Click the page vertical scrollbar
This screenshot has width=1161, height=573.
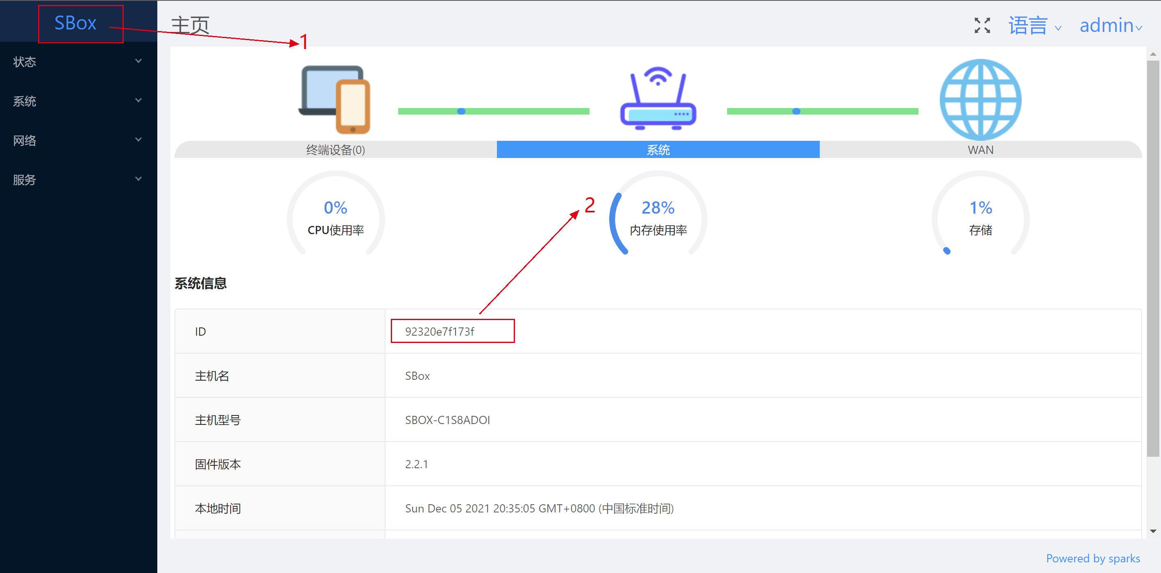tap(1152, 259)
